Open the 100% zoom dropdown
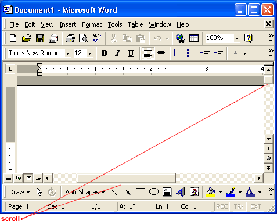This screenshot has width=277, height=221. 236,38
